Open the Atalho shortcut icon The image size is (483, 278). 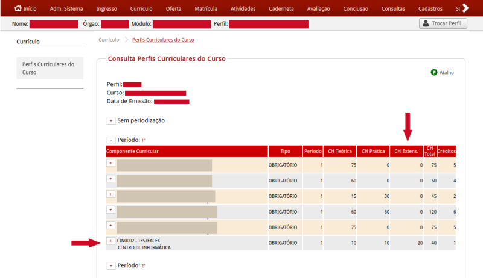click(433, 72)
